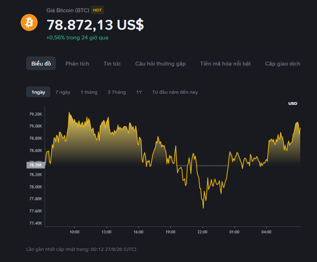Click the 78.60K y-axis label
The width and height of the screenshot is (317, 262).
tap(36, 151)
